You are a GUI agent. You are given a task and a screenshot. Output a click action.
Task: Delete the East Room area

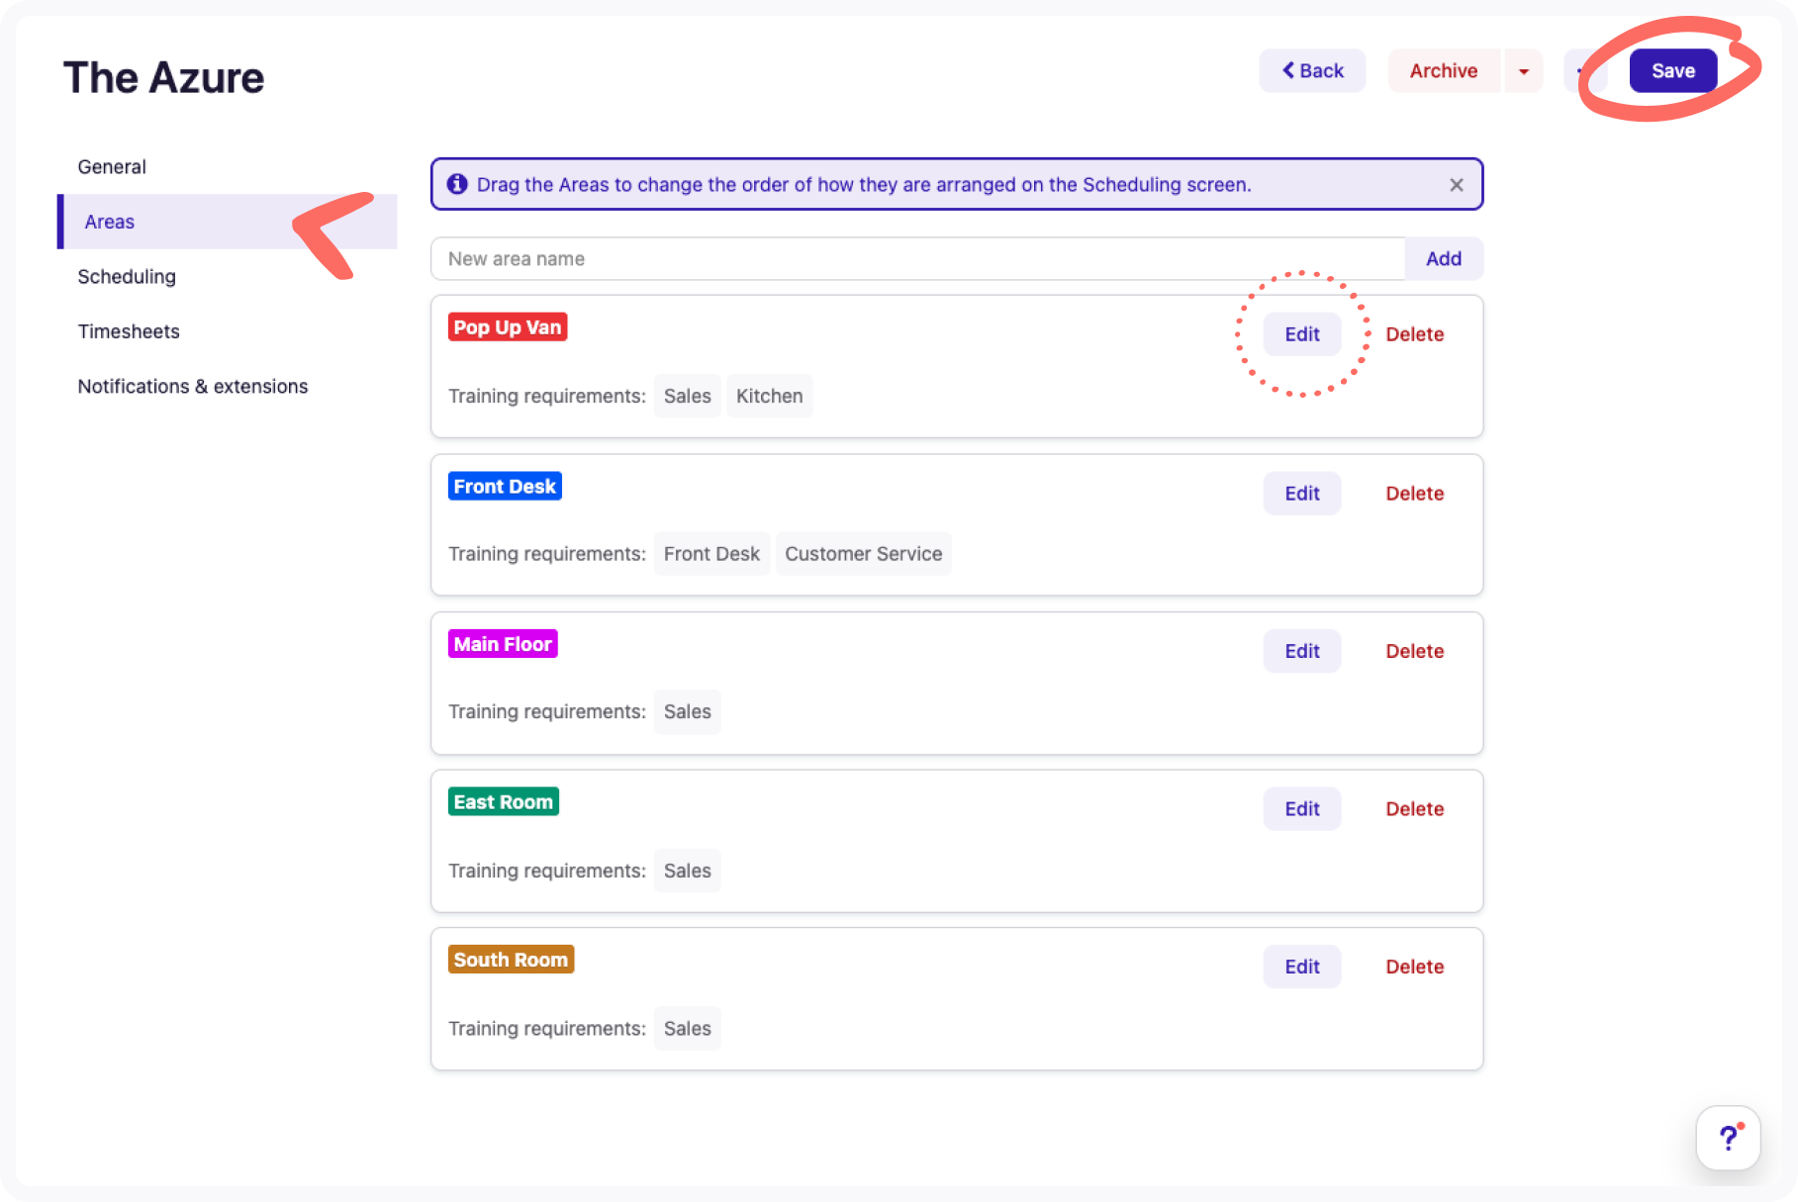(1414, 809)
